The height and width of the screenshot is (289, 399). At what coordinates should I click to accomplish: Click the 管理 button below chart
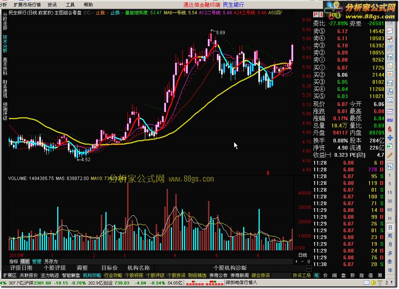(37, 261)
